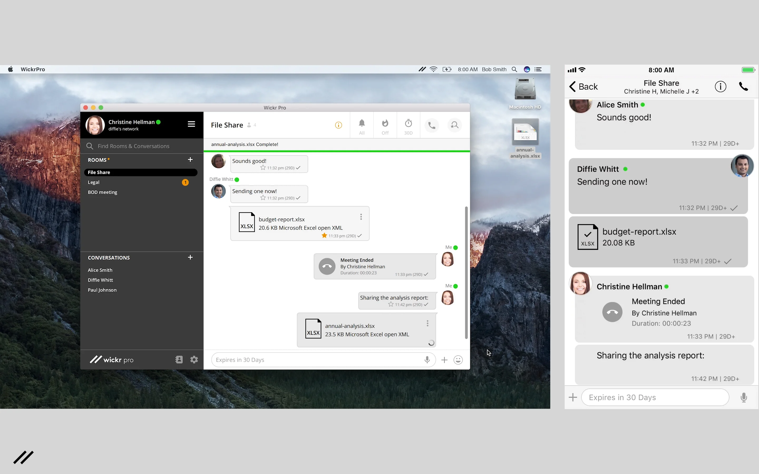Open the emoji picker smiley icon
This screenshot has height=474, width=759.
458,360
